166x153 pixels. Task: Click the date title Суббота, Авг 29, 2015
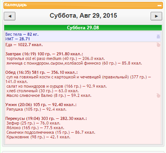coord(83,16)
